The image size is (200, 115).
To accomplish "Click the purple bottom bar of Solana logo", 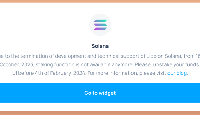I will point(100,29).
